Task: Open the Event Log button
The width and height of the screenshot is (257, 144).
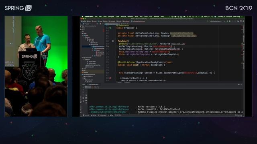Action: [x=239, y=115]
